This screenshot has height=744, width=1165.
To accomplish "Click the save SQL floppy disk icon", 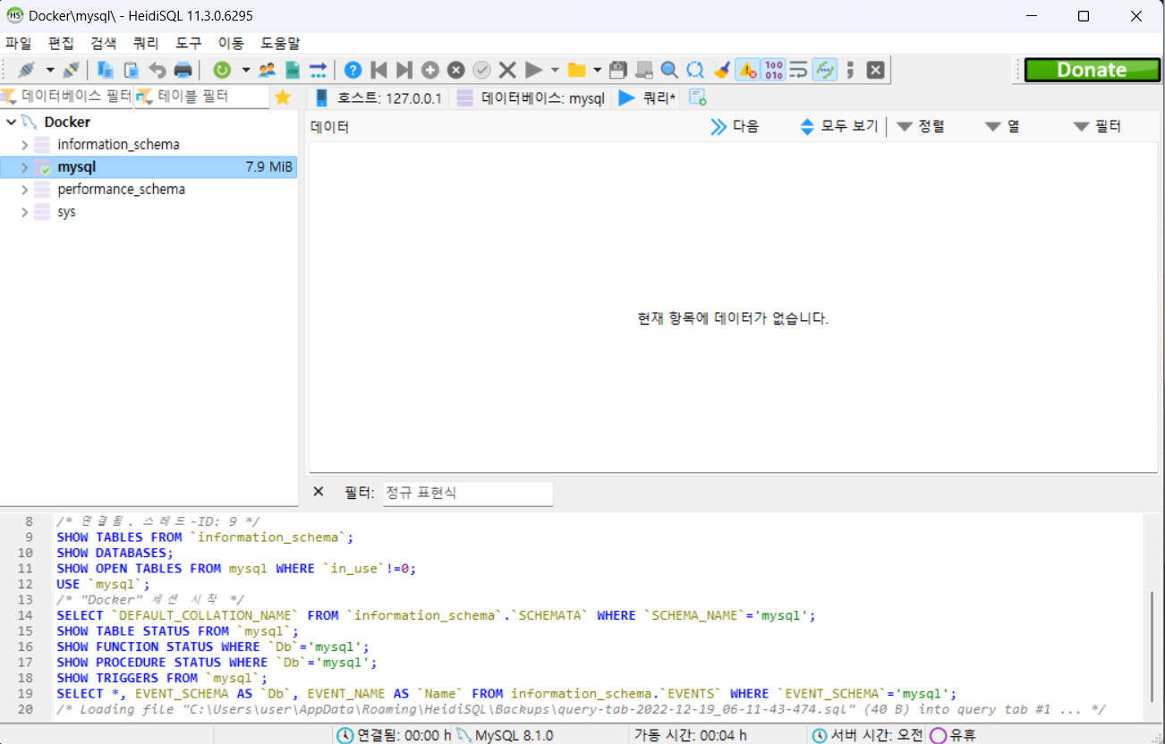I will pyautogui.click(x=617, y=70).
